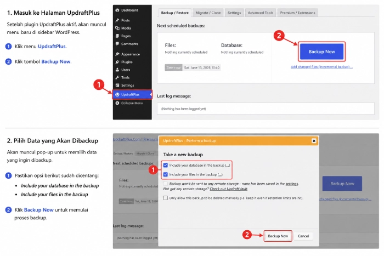Click Files: Nothing currently scheduled text
Screen dimensions: 384x256
186,48
